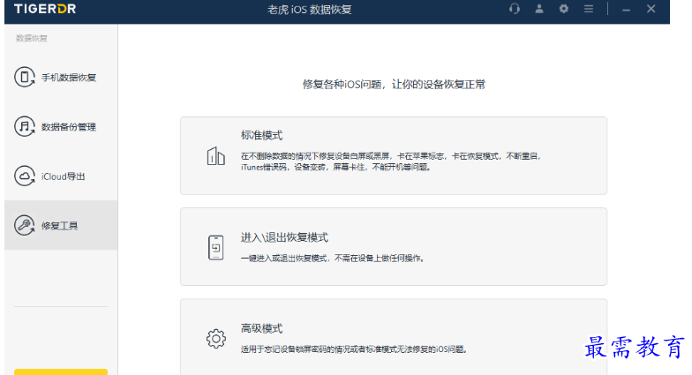692x375 pixels.
Task: Click the 老虎 iOS 数据恢复 window title
Action: (309, 9)
